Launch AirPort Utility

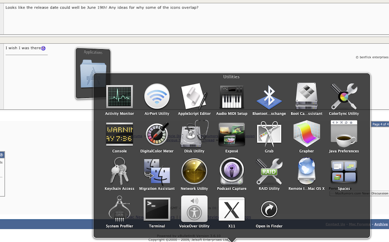pos(157,97)
